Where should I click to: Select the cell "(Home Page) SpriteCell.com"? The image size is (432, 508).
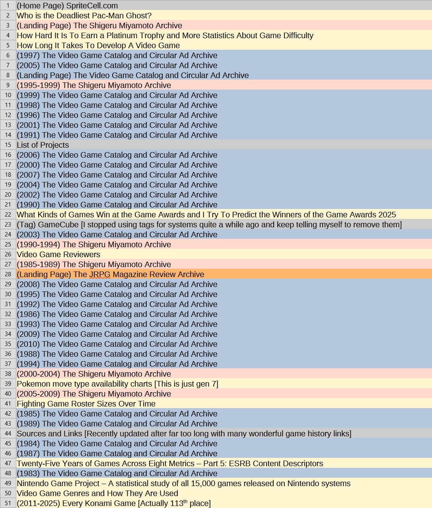[x=67, y=6]
